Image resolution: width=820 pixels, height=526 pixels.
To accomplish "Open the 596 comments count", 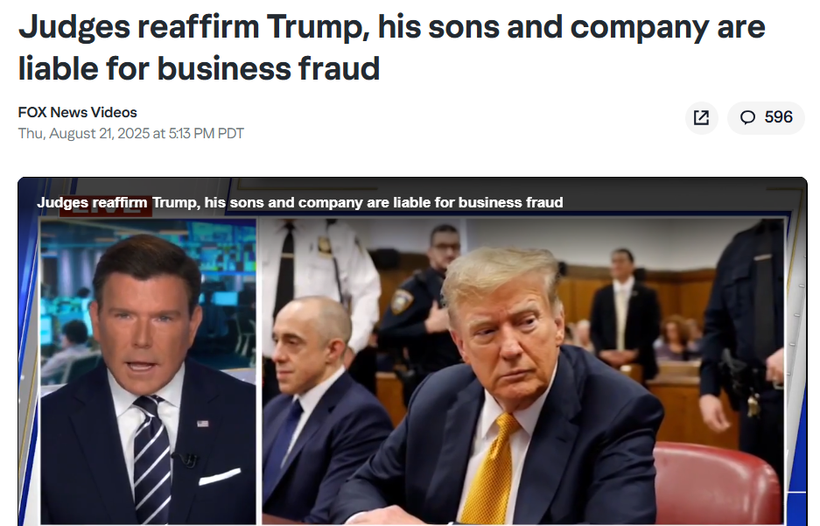I will [778, 117].
